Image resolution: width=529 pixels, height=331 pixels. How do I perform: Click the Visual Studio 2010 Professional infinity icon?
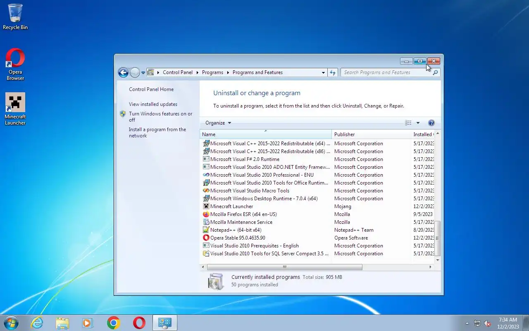pyautogui.click(x=206, y=175)
